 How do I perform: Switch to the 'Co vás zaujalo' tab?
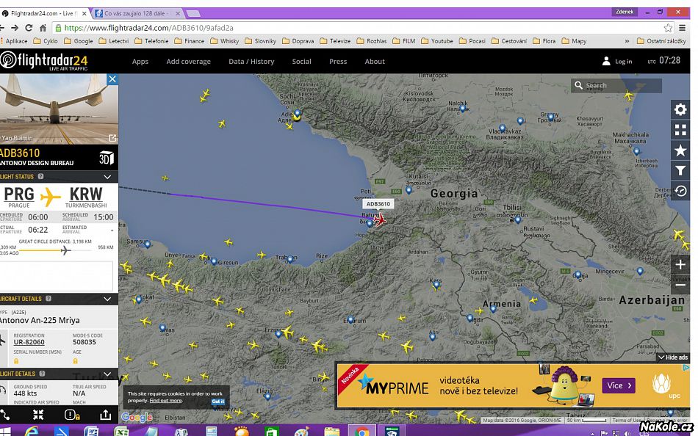click(x=137, y=13)
